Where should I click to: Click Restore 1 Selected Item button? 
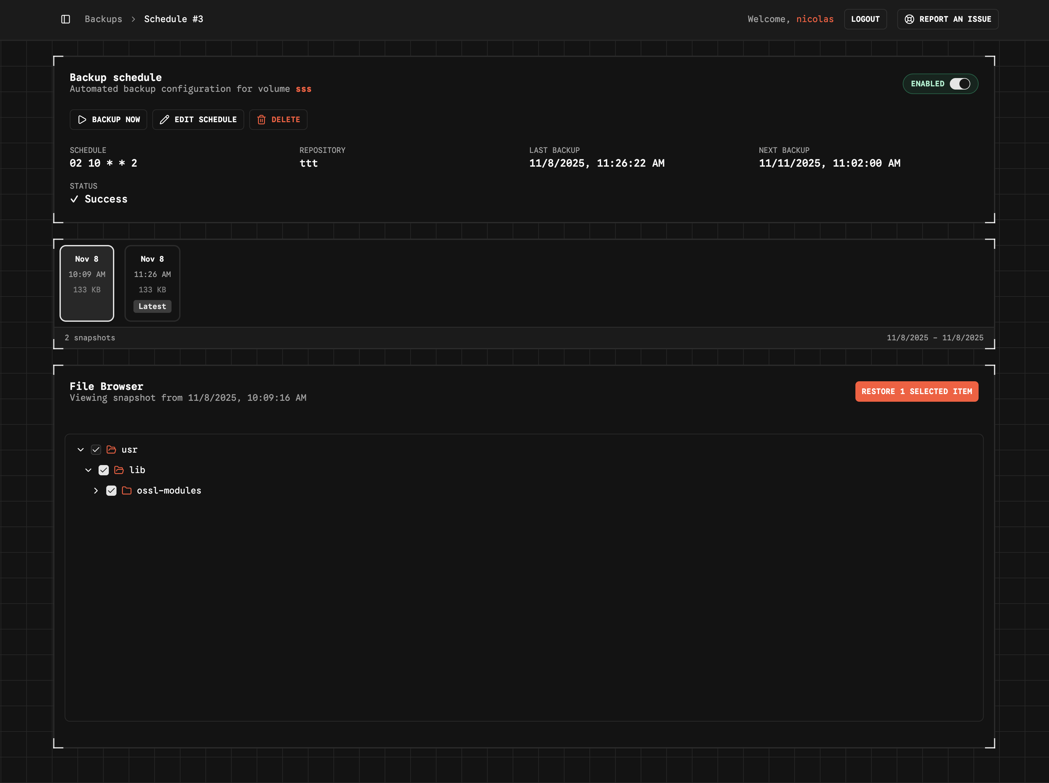click(916, 391)
